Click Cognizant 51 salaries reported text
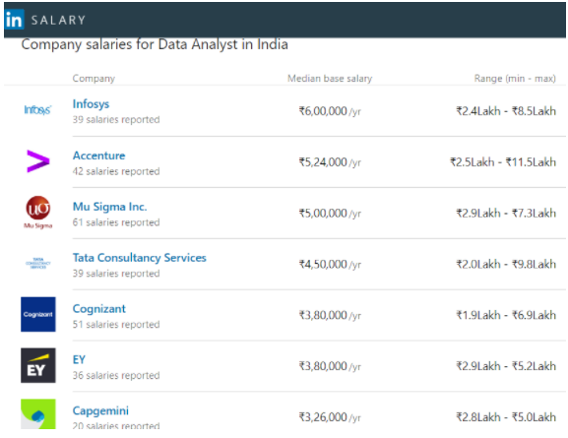This screenshot has height=438, width=568. [116, 324]
